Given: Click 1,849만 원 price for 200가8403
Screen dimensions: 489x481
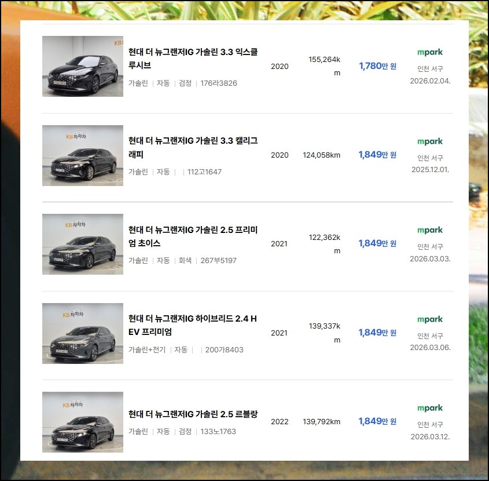Looking at the screenshot, I should click(x=378, y=333).
